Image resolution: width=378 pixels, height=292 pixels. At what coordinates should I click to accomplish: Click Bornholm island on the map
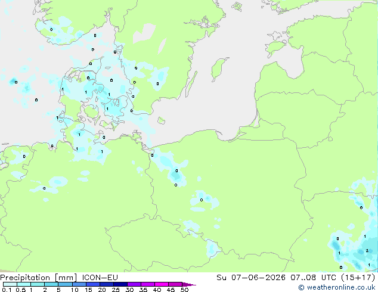161,120
